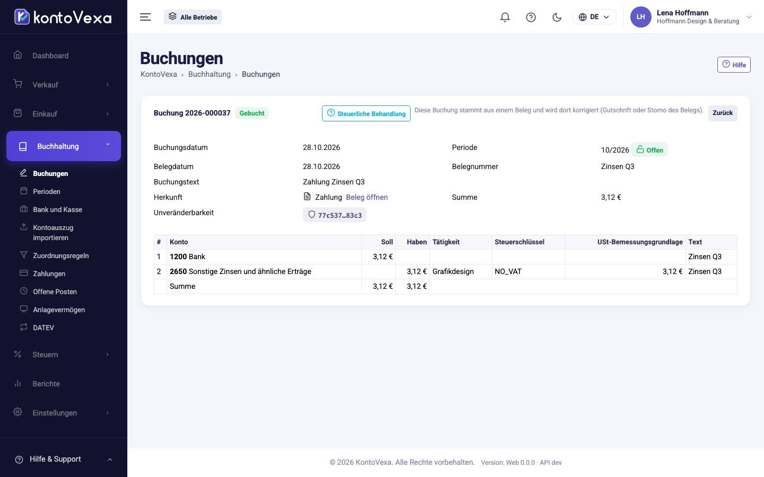Click the hash badge 77c537…83c3
This screenshot has width=764, height=477.
click(335, 215)
